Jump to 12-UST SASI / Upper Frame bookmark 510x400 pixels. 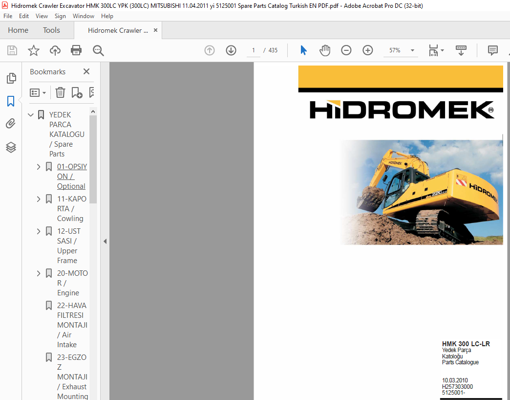click(68, 246)
